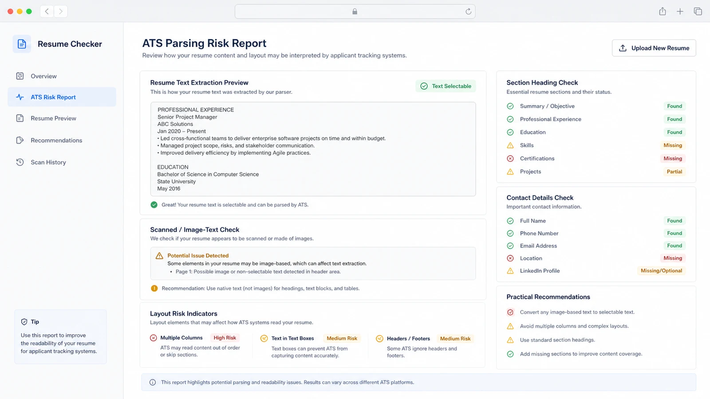710x399 pixels.
Task: Click the Text in Text Boxes icon
Action: point(264,338)
